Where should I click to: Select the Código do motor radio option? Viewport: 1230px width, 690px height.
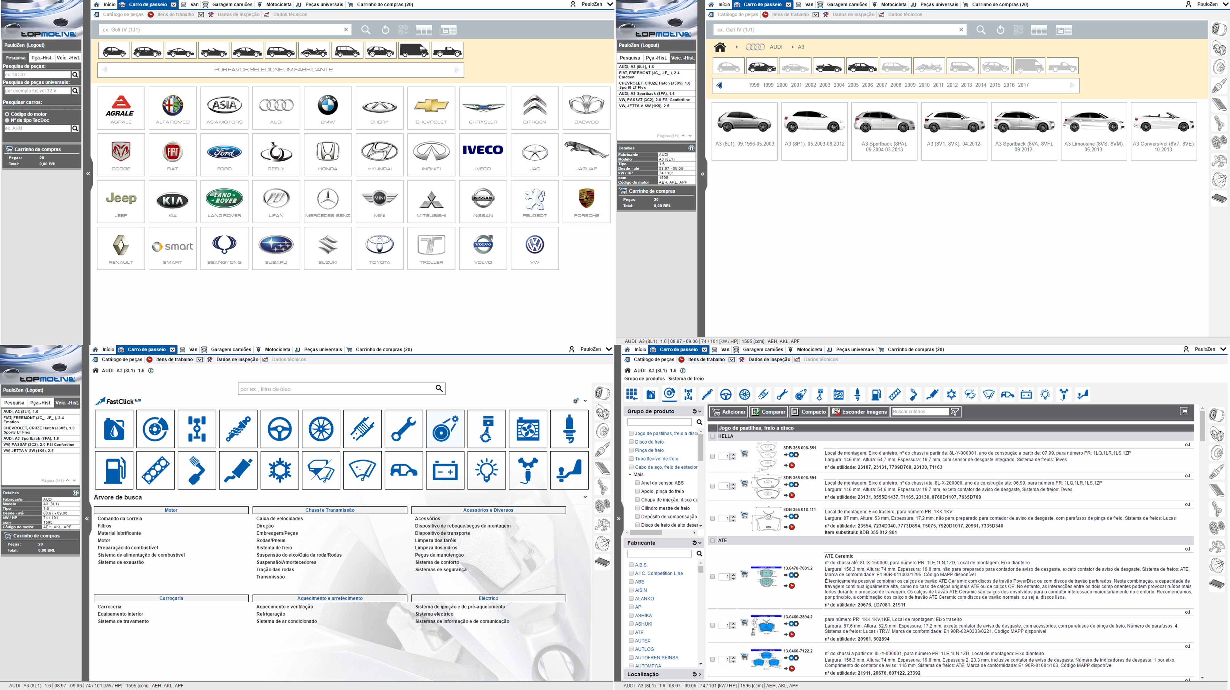[x=7, y=114]
